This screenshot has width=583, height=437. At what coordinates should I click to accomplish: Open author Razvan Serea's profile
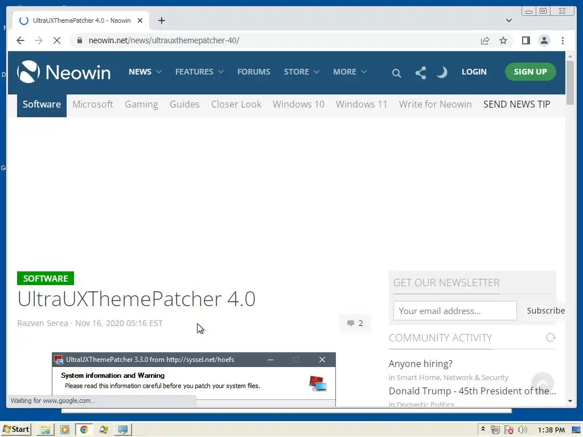click(42, 323)
